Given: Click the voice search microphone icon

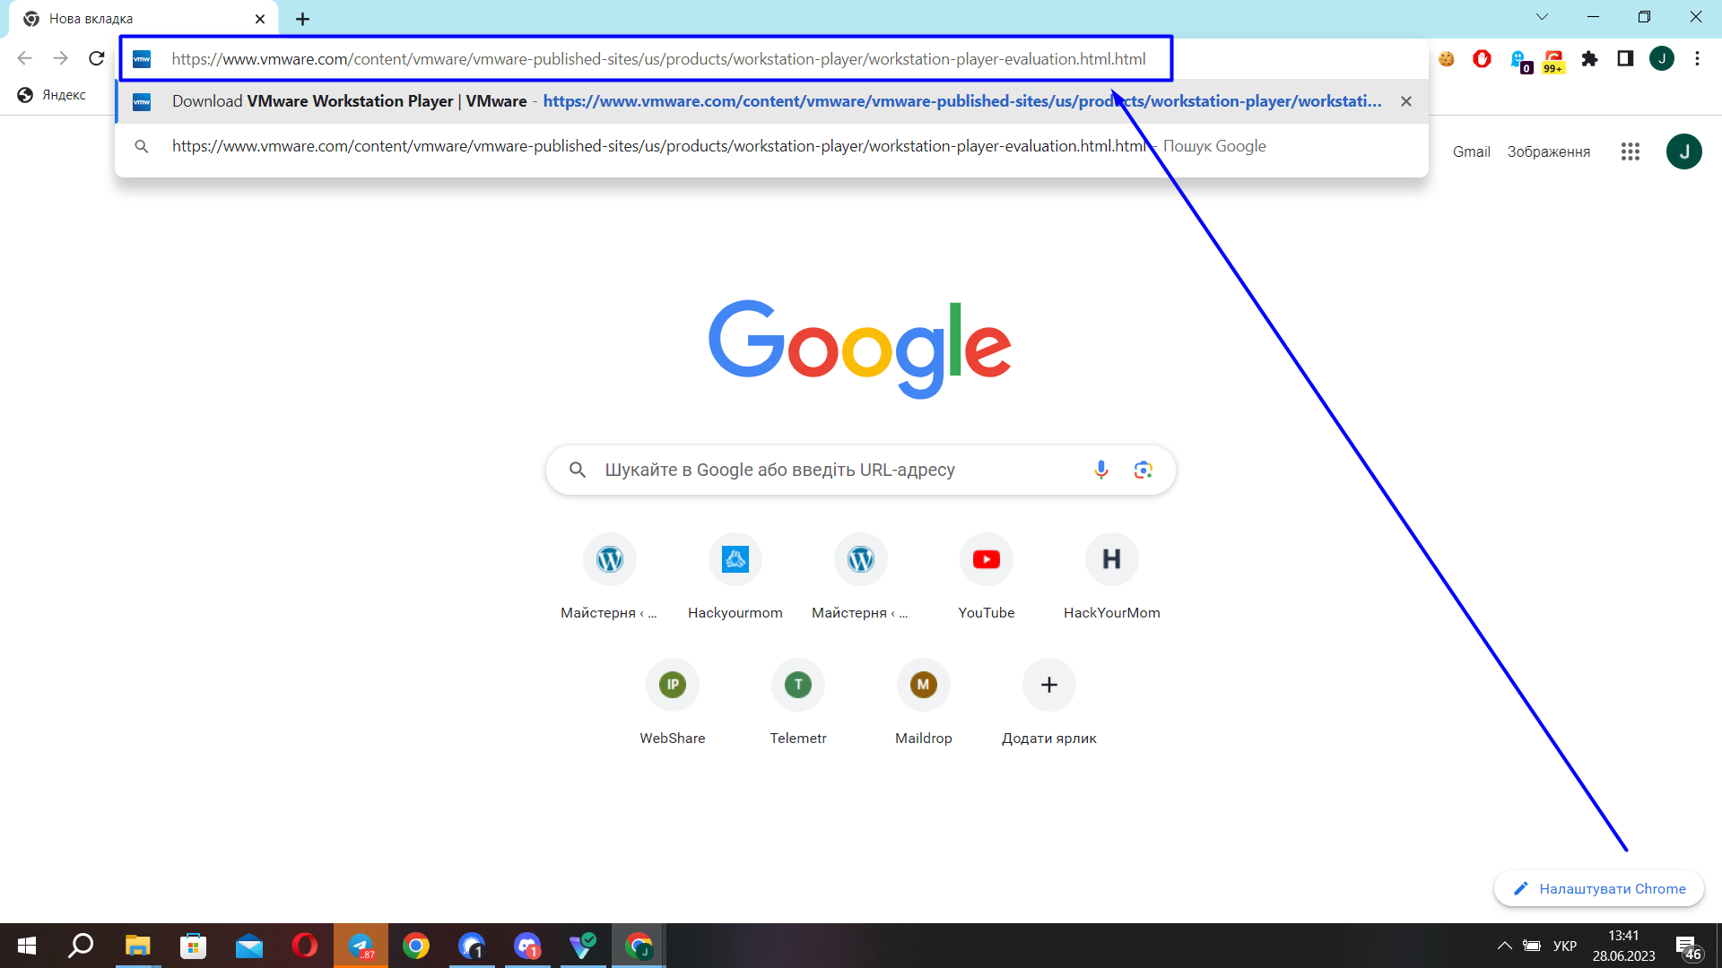Looking at the screenshot, I should click(1100, 470).
